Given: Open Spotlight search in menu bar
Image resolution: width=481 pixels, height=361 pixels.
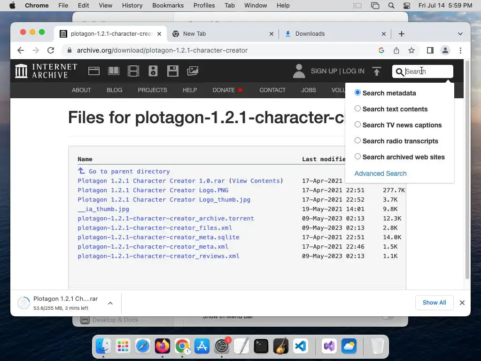Looking at the screenshot, I should (x=391, y=6).
